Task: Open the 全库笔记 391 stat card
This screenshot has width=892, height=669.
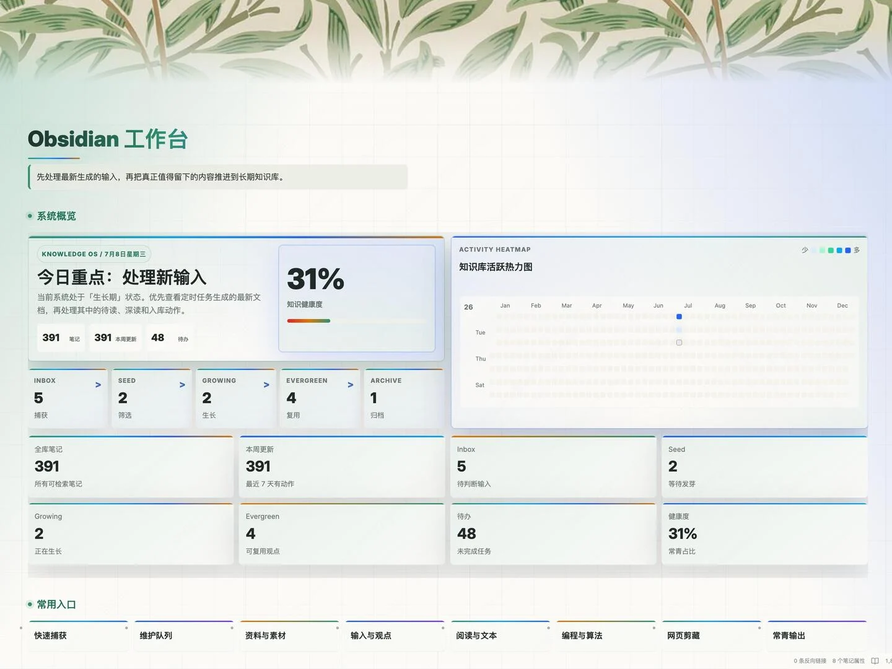Action: click(131, 466)
